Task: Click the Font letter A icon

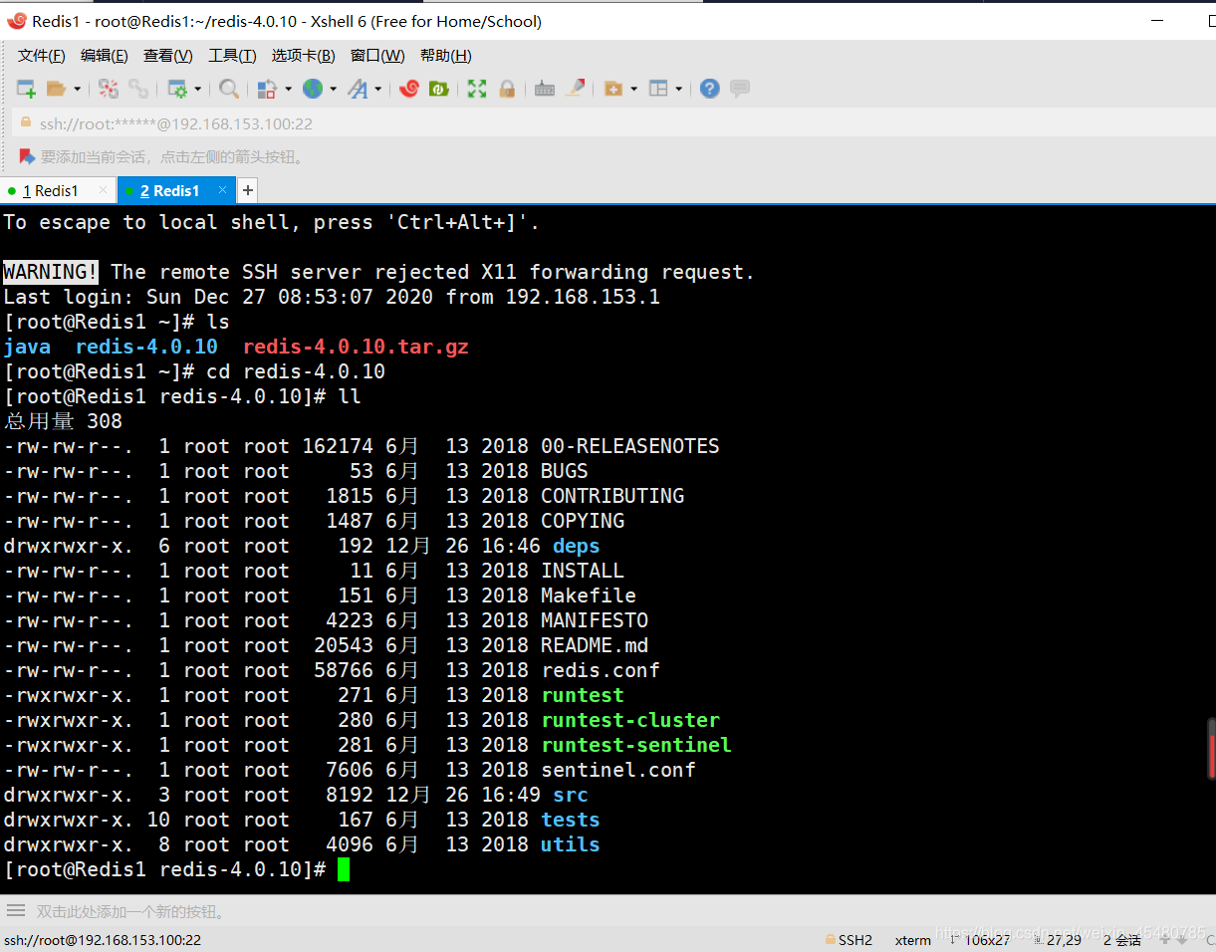Action: [x=358, y=89]
